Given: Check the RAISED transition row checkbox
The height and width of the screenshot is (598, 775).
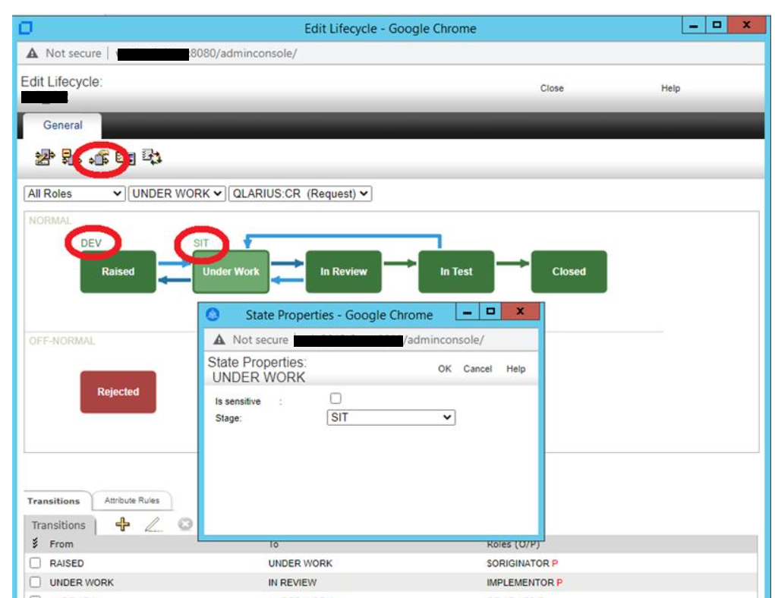Looking at the screenshot, I should pyautogui.click(x=35, y=563).
